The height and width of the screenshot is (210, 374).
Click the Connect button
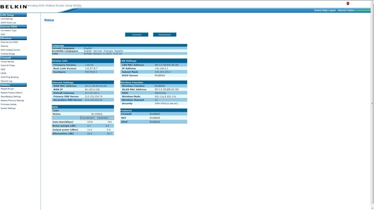[137, 34]
